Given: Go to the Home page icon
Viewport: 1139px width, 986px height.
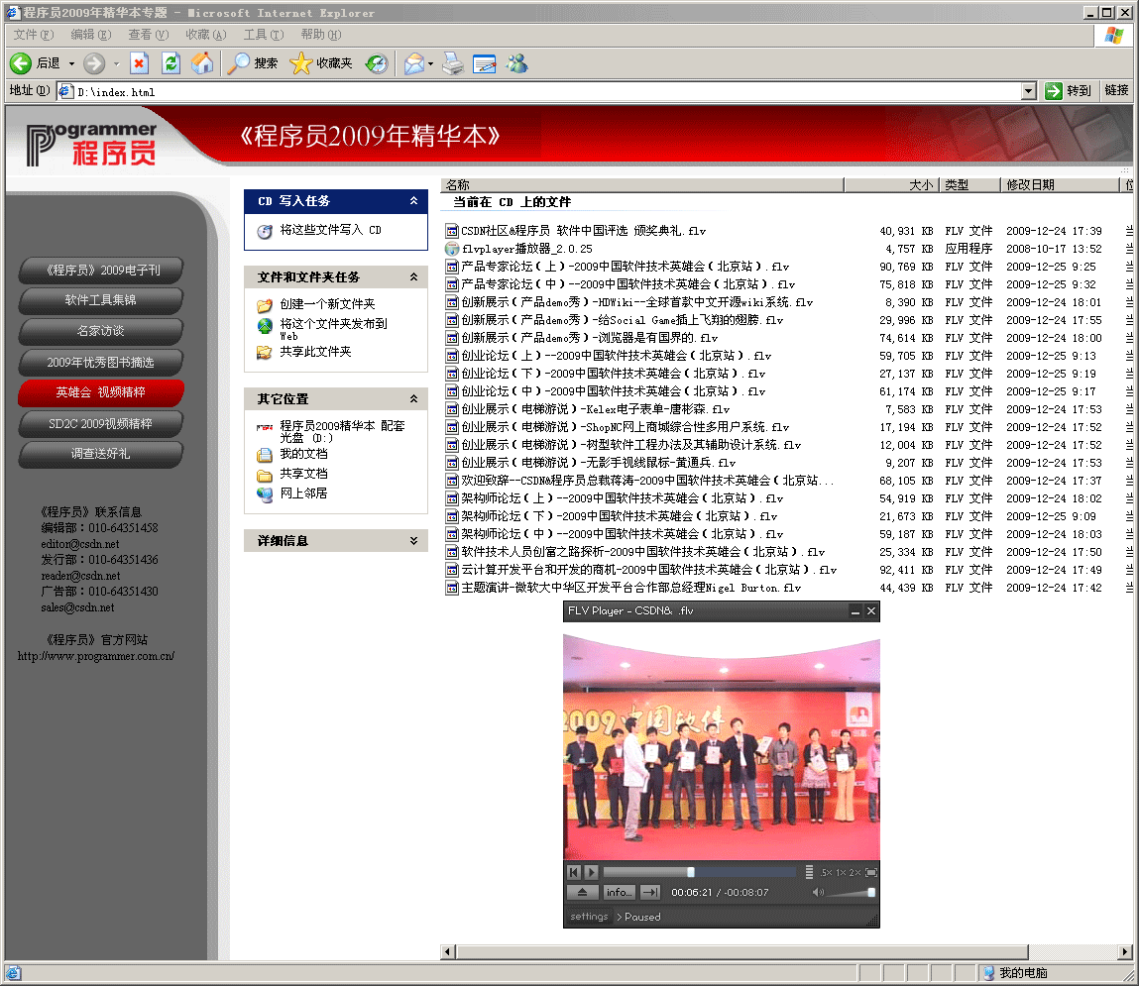Looking at the screenshot, I should (202, 63).
